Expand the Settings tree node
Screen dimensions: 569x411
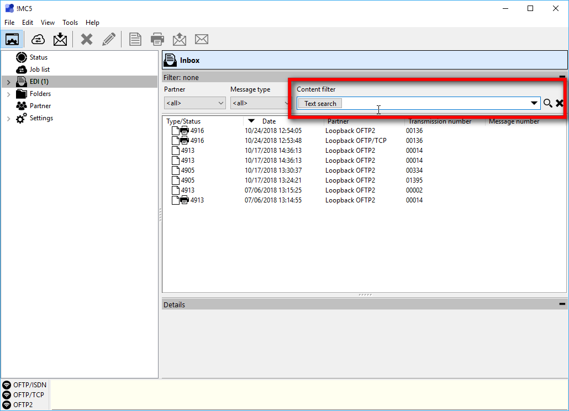[x=8, y=119]
